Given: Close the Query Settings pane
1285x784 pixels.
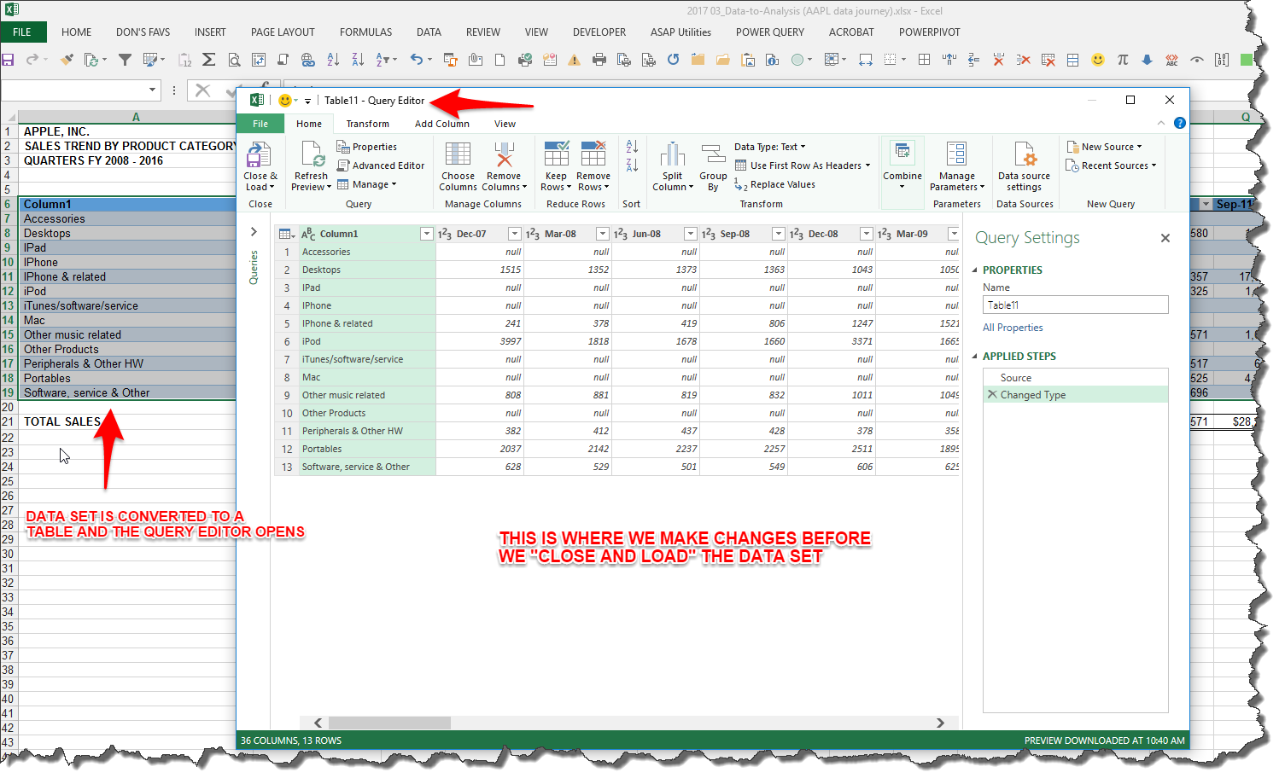Looking at the screenshot, I should pyautogui.click(x=1165, y=238).
